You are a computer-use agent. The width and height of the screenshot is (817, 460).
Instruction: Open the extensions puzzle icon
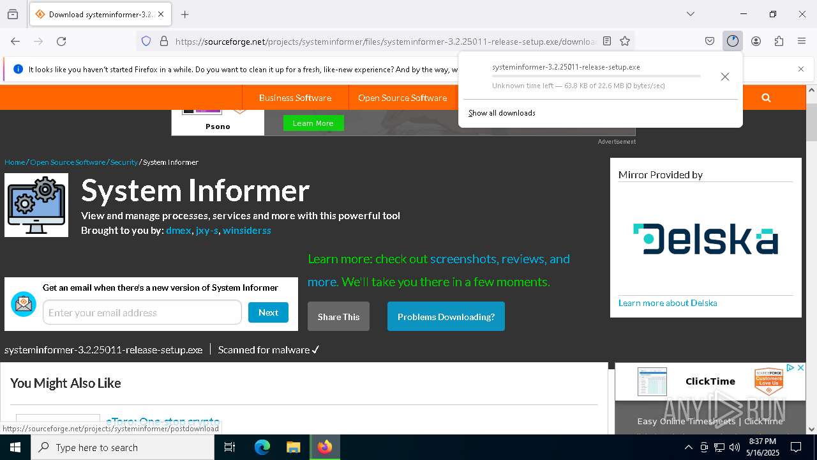coord(779,41)
